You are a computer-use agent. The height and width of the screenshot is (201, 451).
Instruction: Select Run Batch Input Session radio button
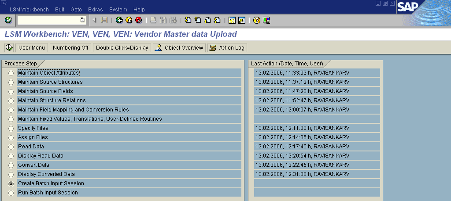click(x=11, y=193)
